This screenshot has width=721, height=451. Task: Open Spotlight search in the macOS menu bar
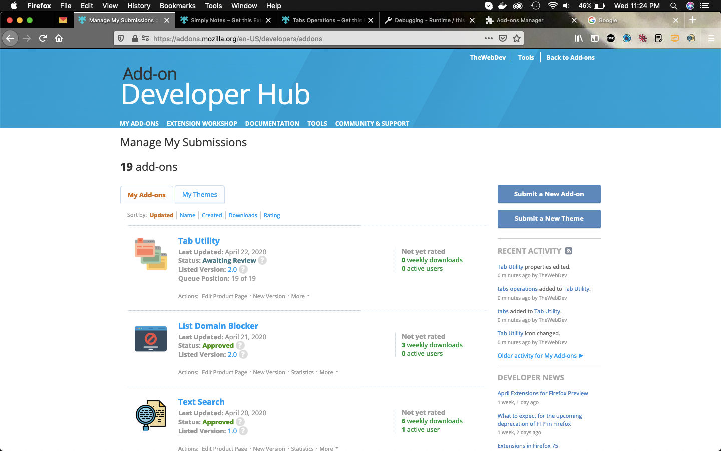674,6
